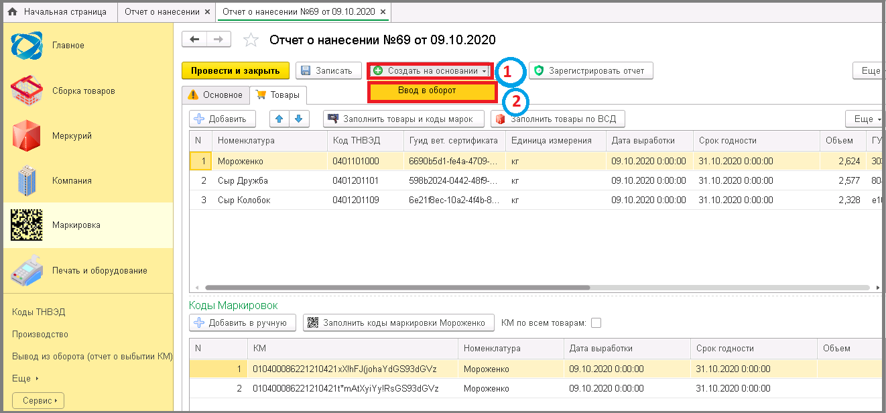Expand the Еще sidebar submenu
This screenshot has height=413, width=886.
[x=25, y=378]
